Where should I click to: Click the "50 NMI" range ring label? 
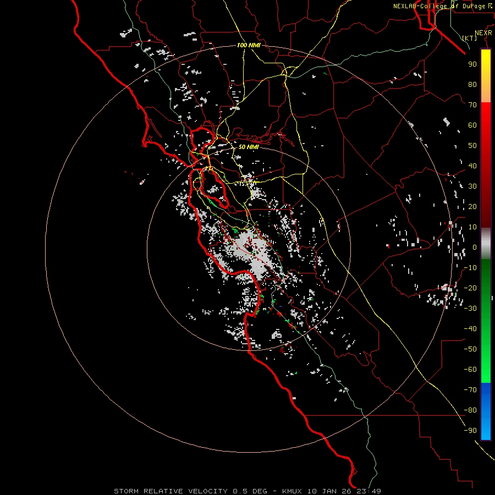249,147
